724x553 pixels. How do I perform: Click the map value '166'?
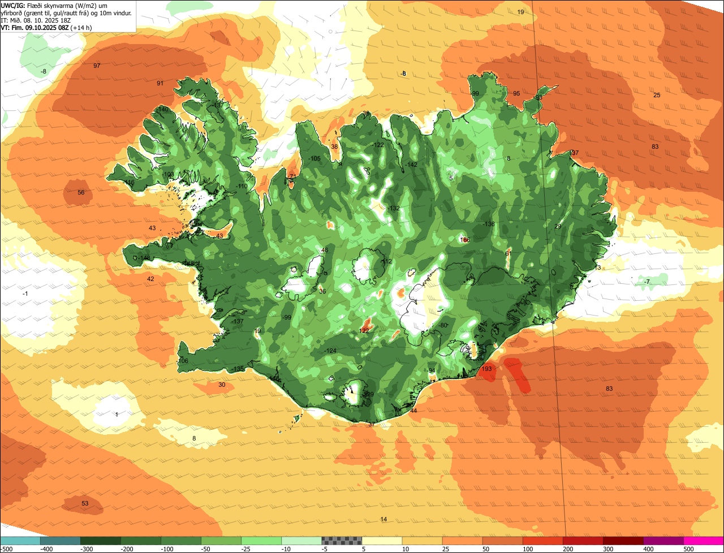pyautogui.click(x=465, y=240)
